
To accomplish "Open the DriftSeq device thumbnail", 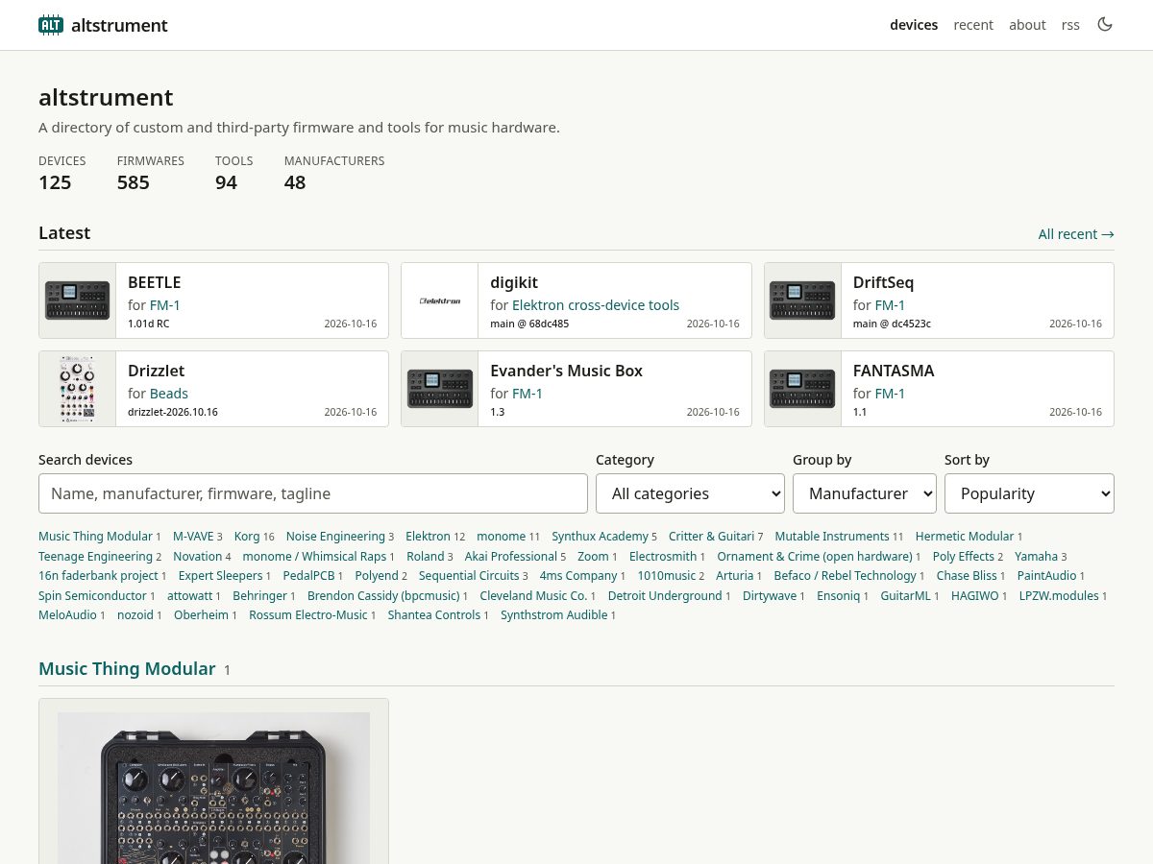I will click(803, 300).
